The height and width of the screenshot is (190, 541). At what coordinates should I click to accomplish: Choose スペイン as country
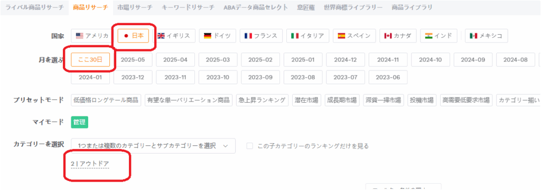[355, 36]
